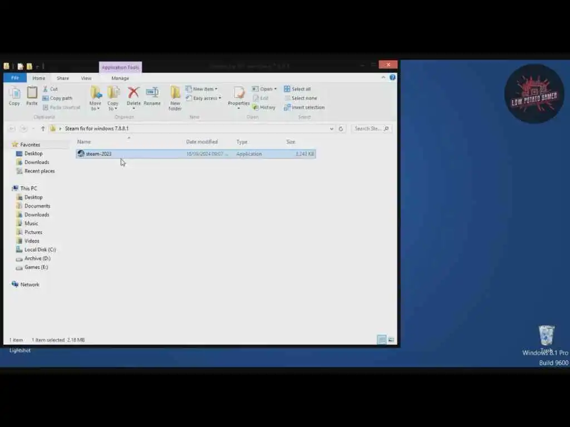
Task: Open Properties of steam-2023
Action: click(x=238, y=97)
